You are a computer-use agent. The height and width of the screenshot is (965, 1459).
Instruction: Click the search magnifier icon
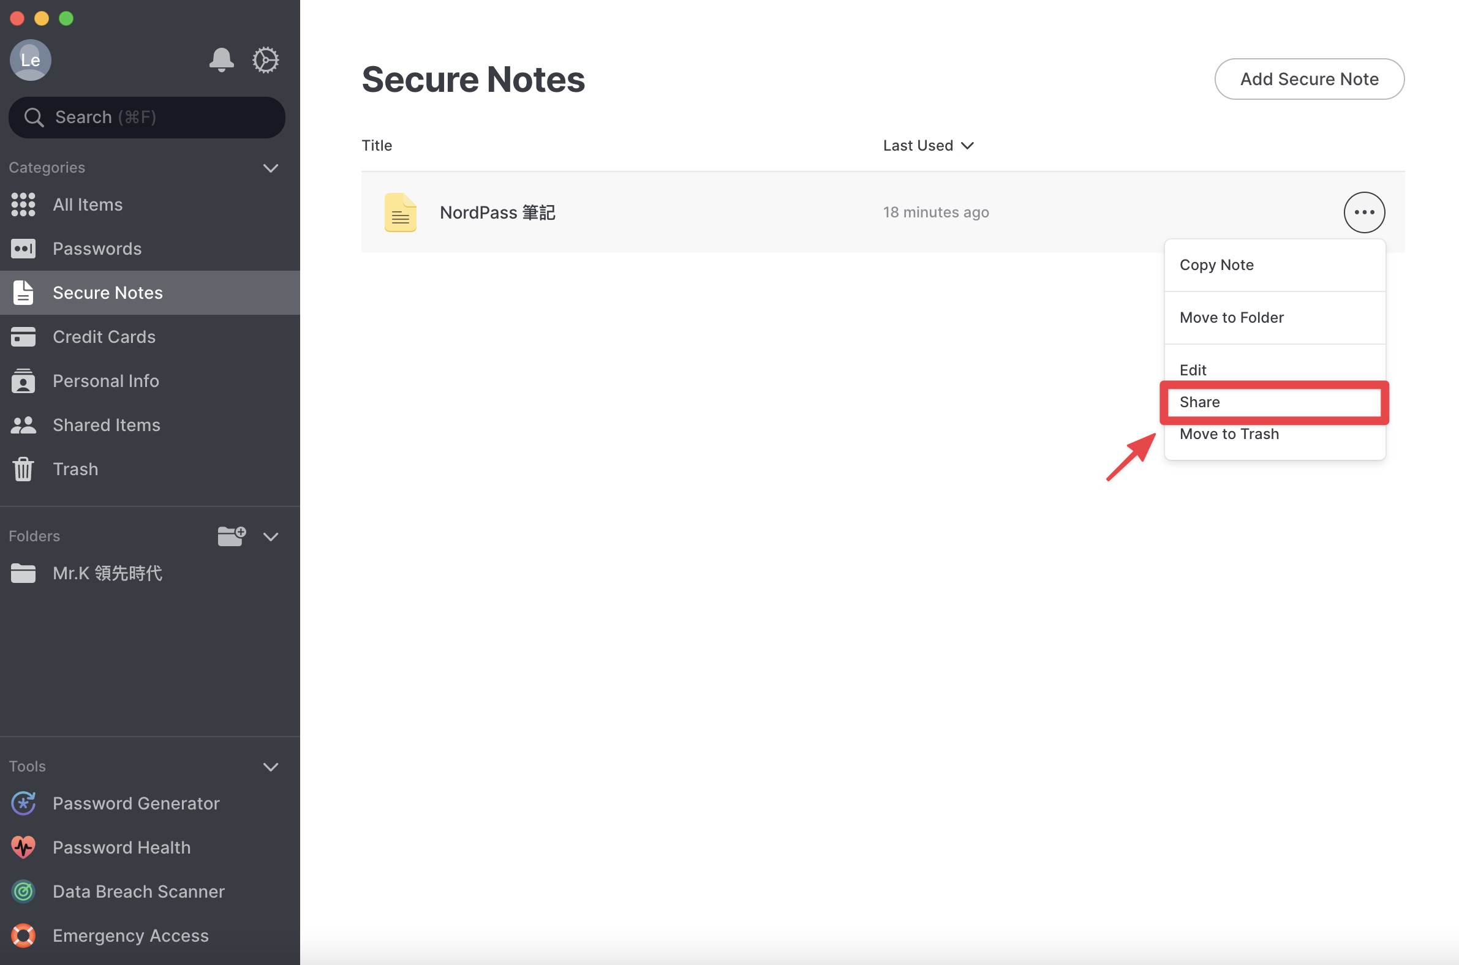coord(34,117)
